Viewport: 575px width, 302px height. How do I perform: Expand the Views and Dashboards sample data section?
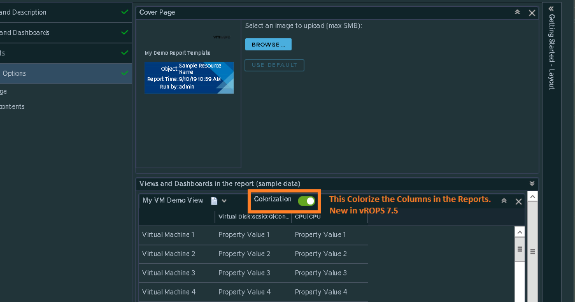point(532,183)
